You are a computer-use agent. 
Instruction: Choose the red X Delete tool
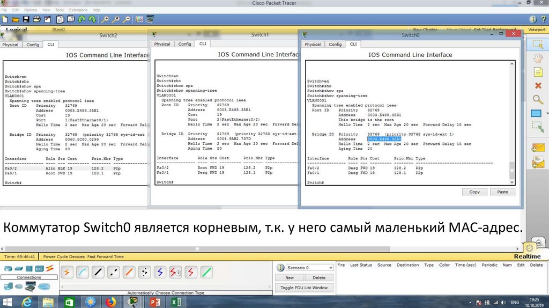tap(538, 85)
